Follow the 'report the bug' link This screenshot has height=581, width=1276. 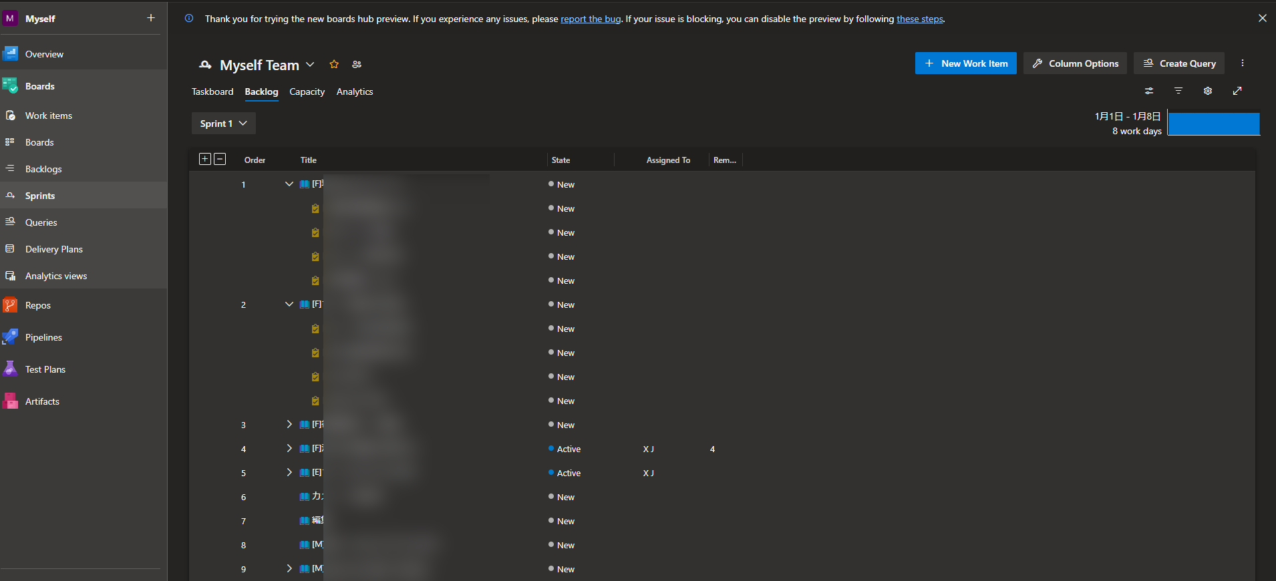(x=591, y=19)
